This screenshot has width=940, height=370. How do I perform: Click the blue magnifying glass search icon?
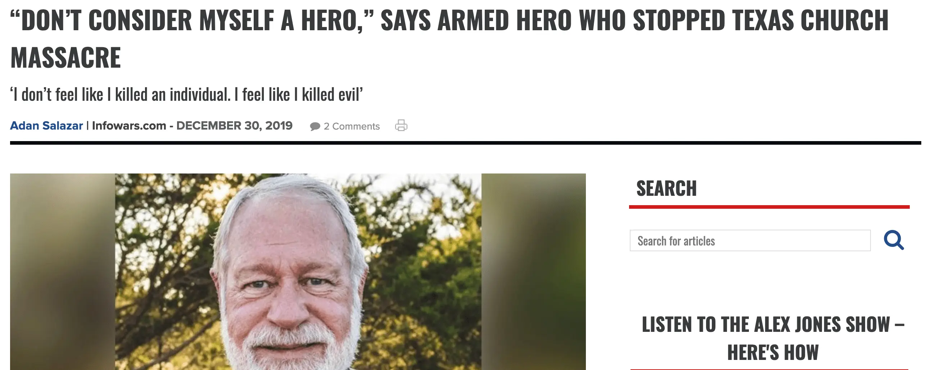pyautogui.click(x=894, y=240)
